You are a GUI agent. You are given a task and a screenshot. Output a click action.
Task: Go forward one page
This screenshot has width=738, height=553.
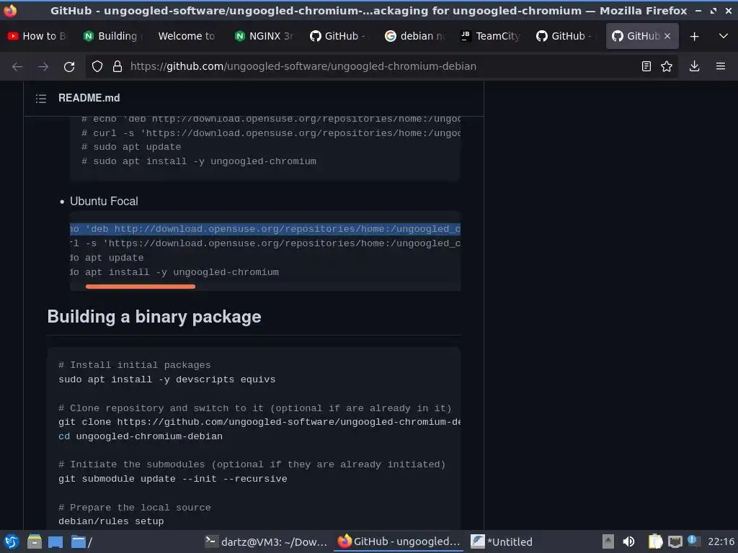pyautogui.click(x=43, y=66)
